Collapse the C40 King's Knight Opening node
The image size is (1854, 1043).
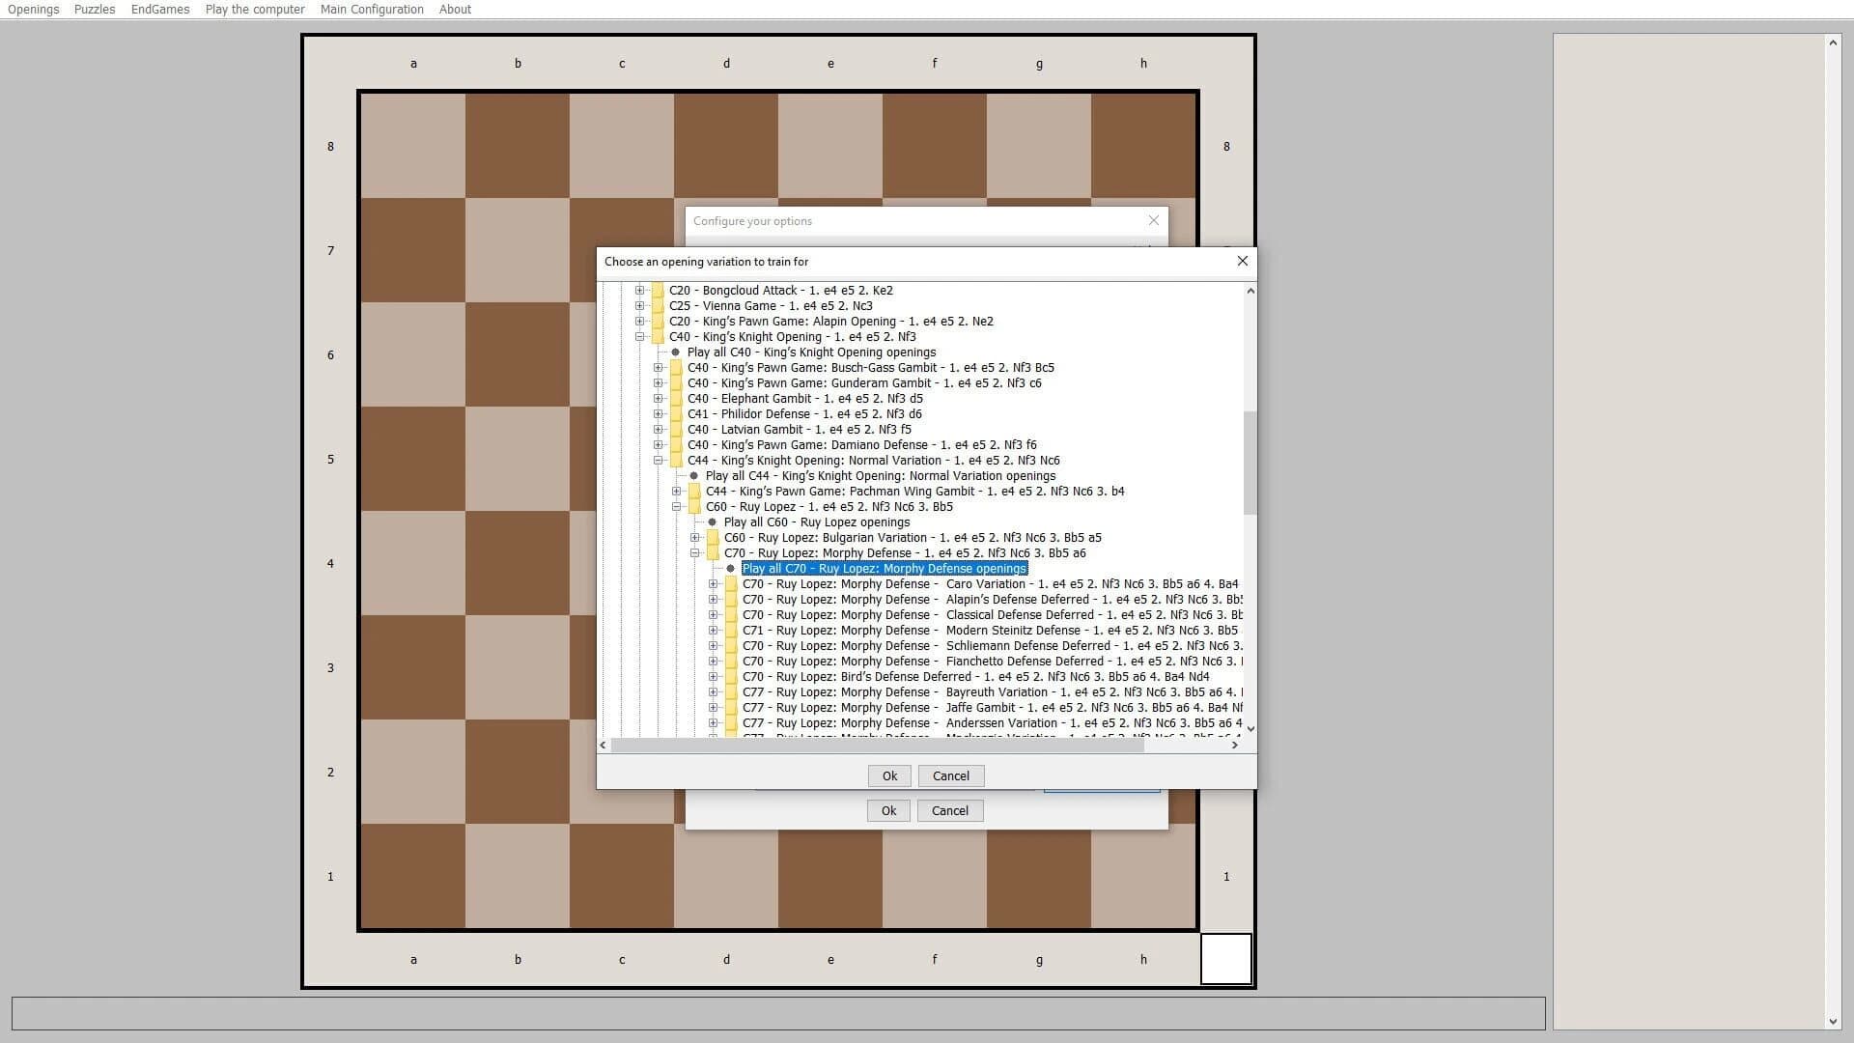tap(639, 336)
